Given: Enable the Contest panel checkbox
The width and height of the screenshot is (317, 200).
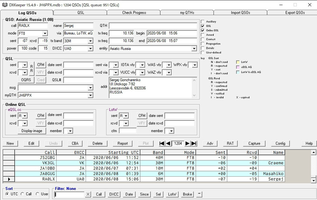Looking at the screenshot, I should pos(202,39).
